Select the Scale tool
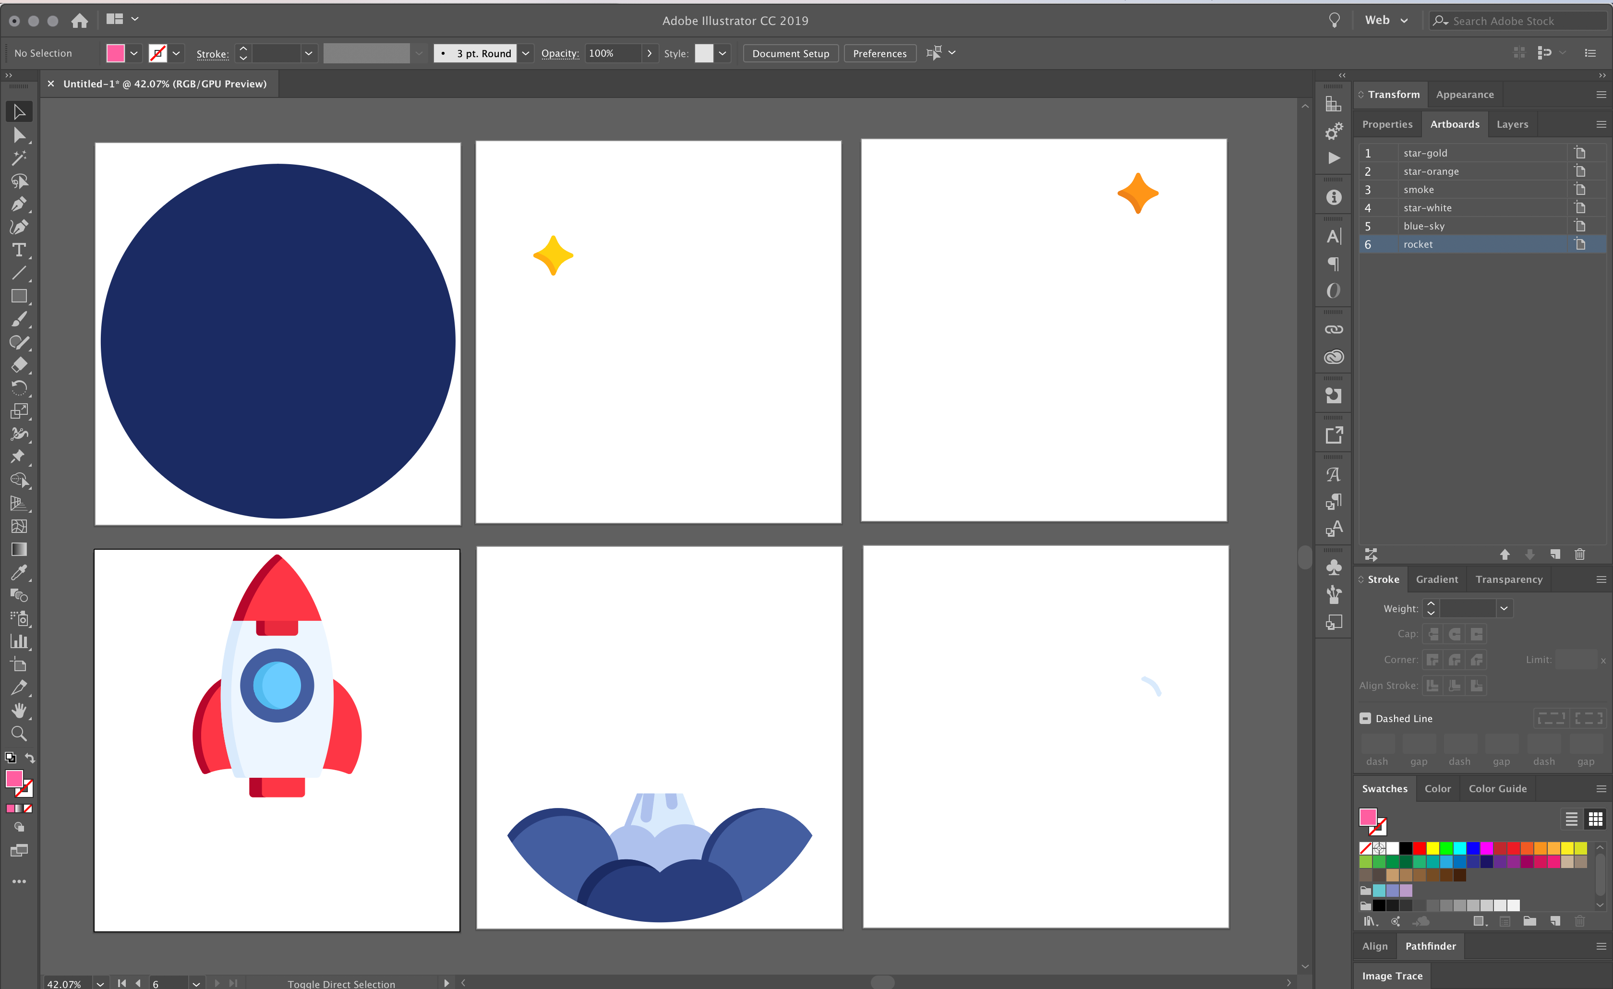The image size is (1613, 989). click(x=19, y=411)
